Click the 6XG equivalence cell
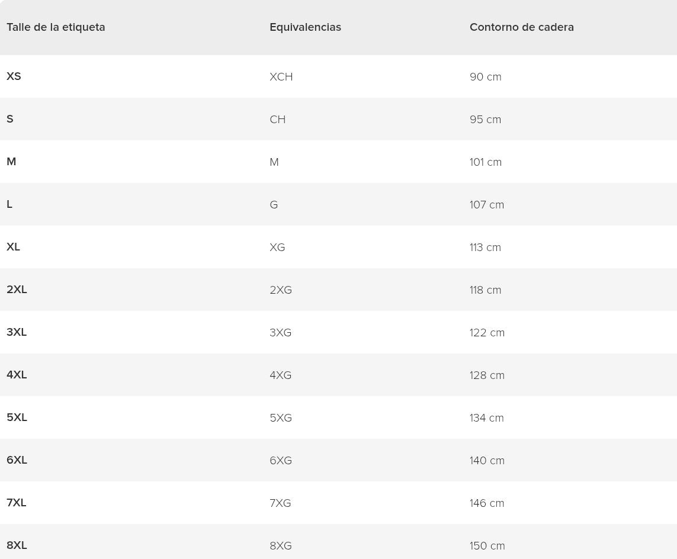 280,461
